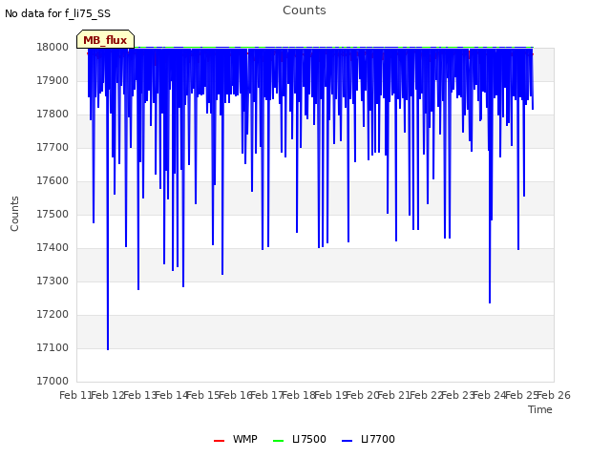Click the 17700 y-axis tick label
Screen dimensions: 611x458
[53, 147]
